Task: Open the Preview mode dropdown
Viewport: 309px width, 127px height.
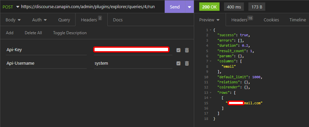Action: (x=209, y=20)
